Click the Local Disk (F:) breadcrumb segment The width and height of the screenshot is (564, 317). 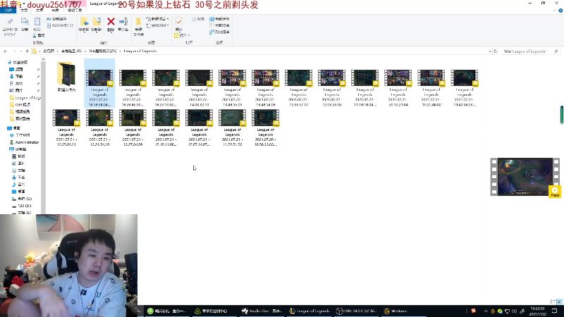click(71, 51)
